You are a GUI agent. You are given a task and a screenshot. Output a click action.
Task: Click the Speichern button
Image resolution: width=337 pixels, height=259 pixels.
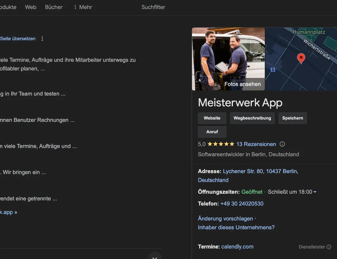point(292,118)
